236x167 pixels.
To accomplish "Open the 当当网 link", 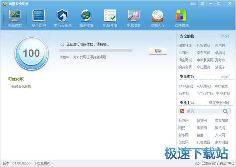I will tap(184, 53).
